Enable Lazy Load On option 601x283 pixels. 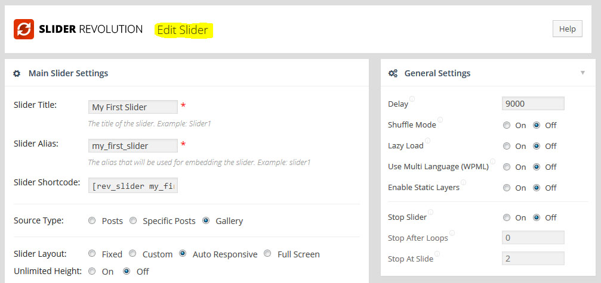pyautogui.click(x=507, y=147)
